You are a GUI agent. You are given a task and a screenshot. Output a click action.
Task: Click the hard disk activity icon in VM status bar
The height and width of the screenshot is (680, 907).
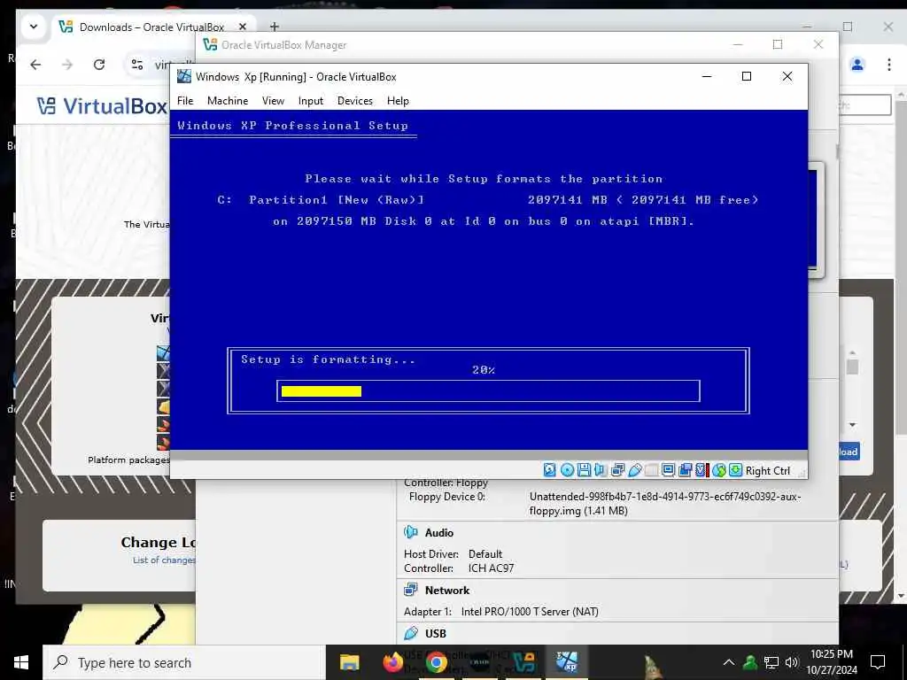pyautogui.click(x=549, y=470)
